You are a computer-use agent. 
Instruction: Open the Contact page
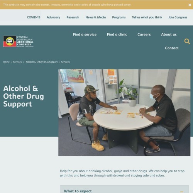172,48
